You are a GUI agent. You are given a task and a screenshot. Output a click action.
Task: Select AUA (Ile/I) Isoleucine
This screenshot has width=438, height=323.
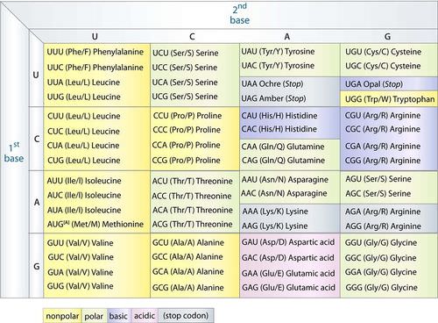(84, 210)
